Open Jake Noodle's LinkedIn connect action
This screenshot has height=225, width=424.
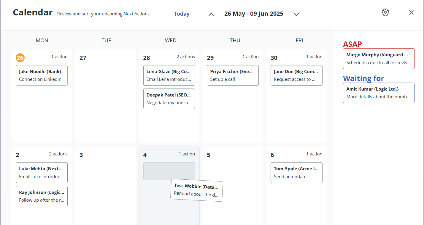42,75
